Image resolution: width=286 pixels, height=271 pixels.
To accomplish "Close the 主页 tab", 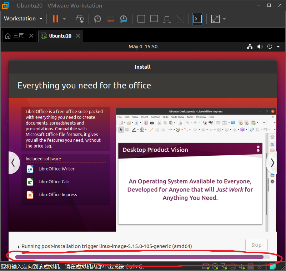I will pos(31,36).
